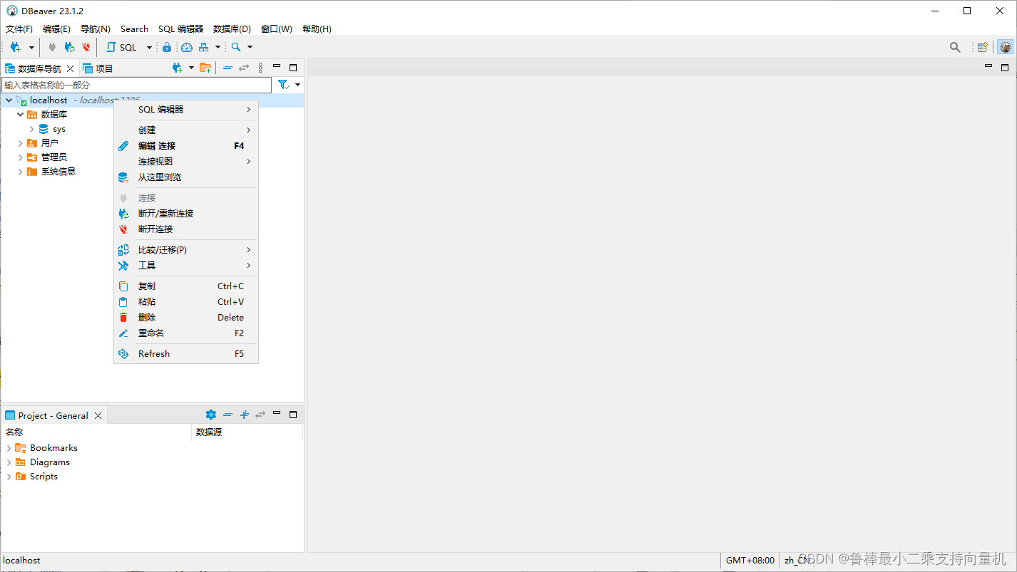Open the dashboard gauge icon in toolbar
The width and height of the screenshot is (1017, 572).
(187, 47)
